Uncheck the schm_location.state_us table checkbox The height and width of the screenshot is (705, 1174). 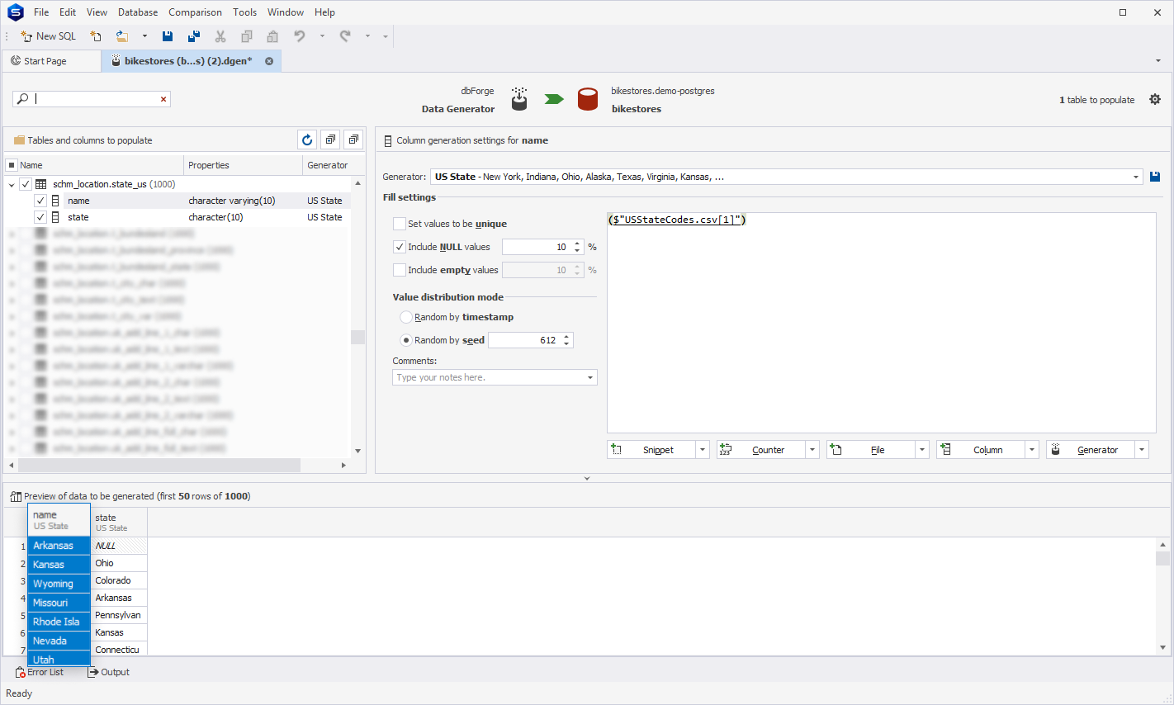tap(26, 184)
